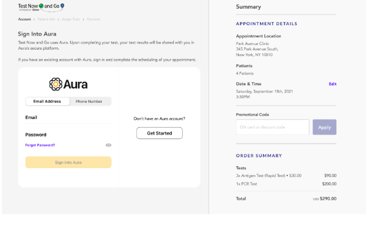
Task: Select 'New York, NY 10010' text
Action: pos(254,55)
